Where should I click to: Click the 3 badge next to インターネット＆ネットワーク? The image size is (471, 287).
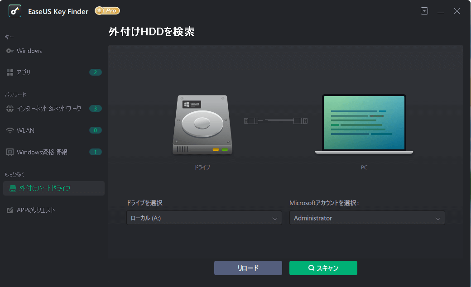point(95,108)
